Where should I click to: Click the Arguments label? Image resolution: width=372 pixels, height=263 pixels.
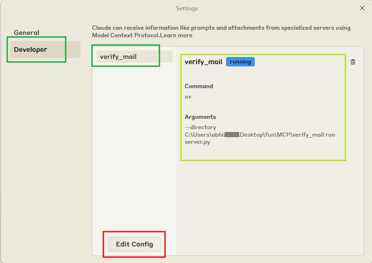pos(200,117)
